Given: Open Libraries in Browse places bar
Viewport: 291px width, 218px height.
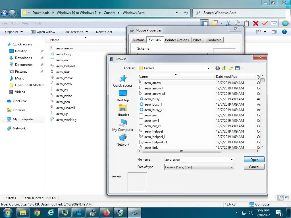Looking at the screenshot, I should [x=123, y=110].
